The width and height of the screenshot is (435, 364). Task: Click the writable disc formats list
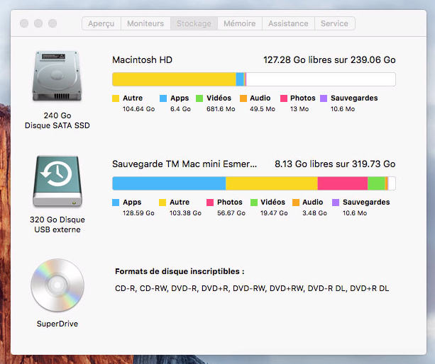[x=252, y=288]
